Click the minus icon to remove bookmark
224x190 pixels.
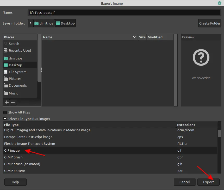pyautogui.click(x=13, y=102)
